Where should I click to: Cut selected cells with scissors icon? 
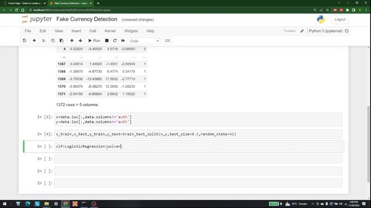44,40
